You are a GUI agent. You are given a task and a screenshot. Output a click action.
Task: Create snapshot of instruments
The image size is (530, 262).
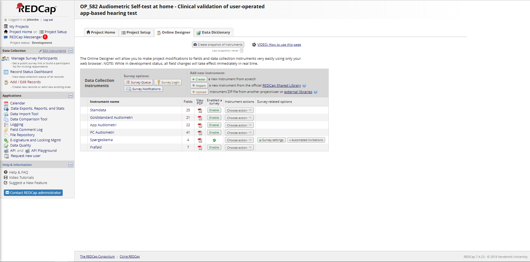click(x=218, y=44)
